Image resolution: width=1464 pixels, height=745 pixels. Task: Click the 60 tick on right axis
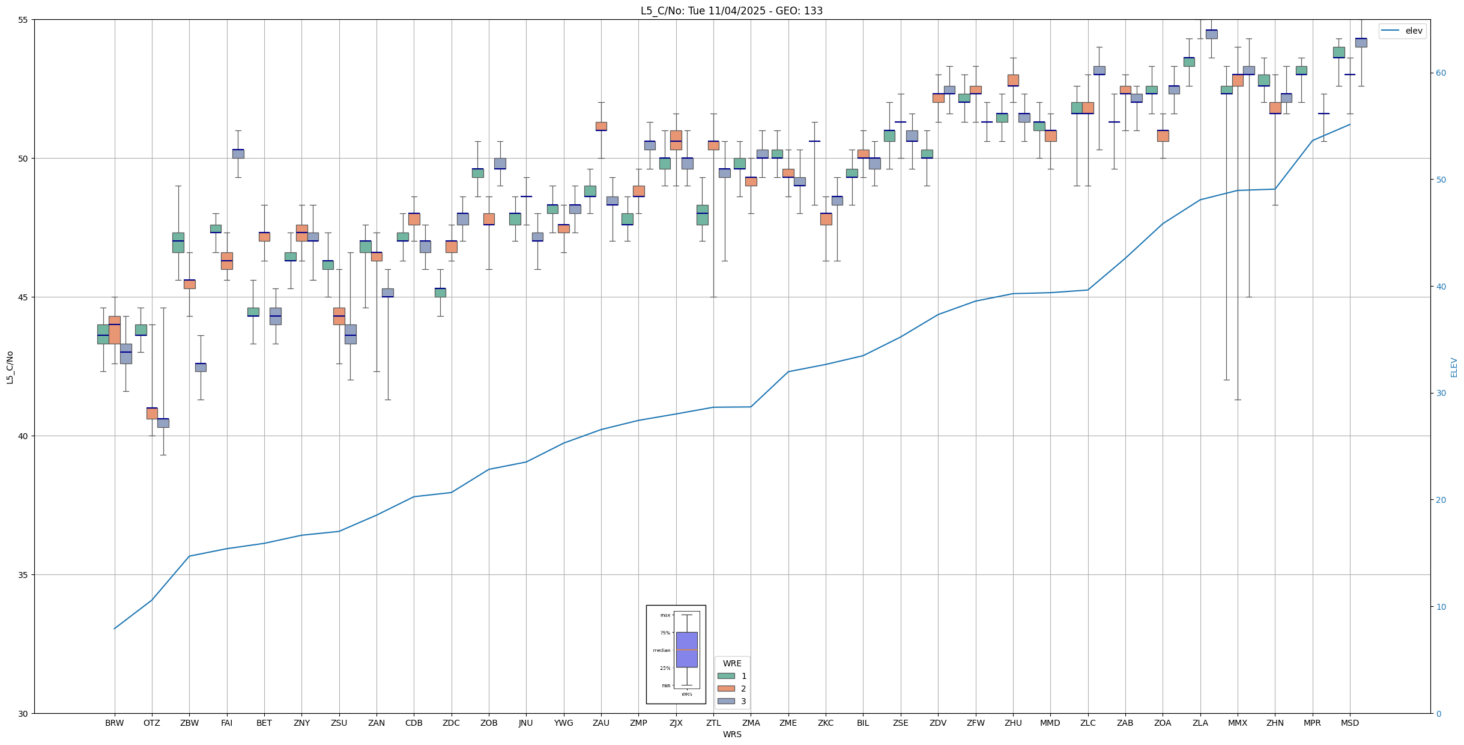1440,73
